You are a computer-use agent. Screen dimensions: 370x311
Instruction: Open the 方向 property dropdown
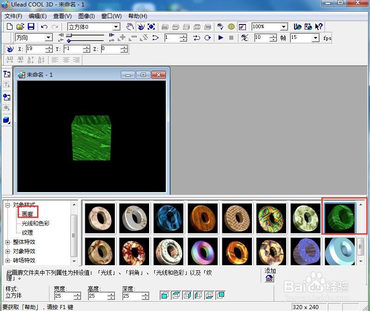(48, 37)
